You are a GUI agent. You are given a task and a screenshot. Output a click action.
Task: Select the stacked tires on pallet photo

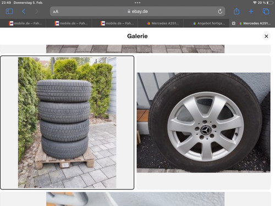pyautogui.click(x=67, y=123)
